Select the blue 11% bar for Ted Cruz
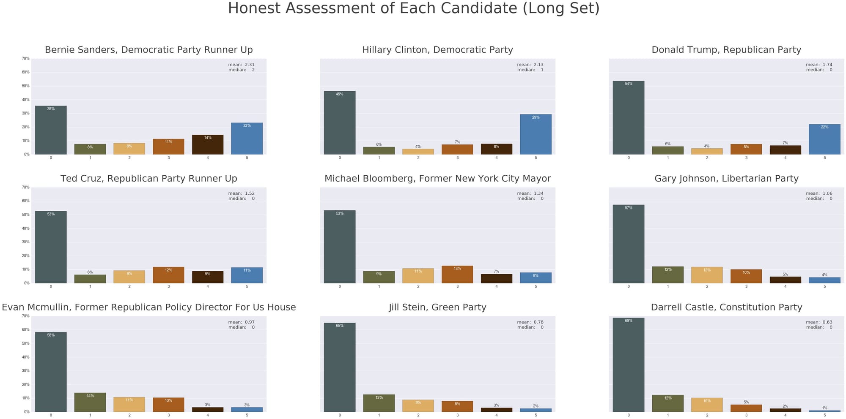 pyautogui.click(x=247, y=275)
